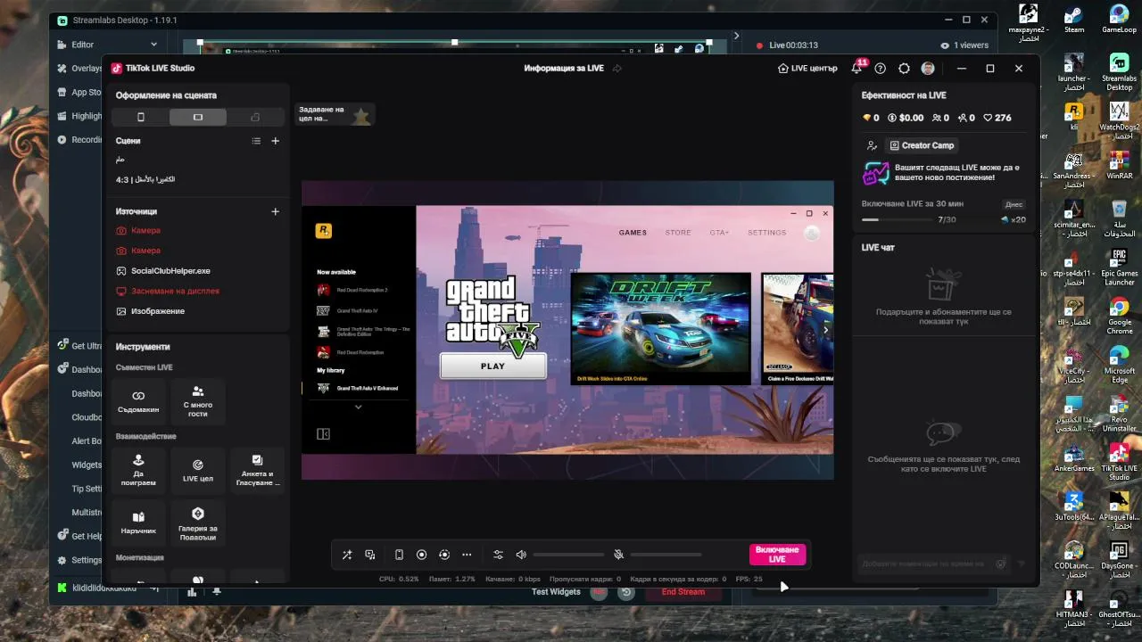
Task: Expand the launcher library chevron
Action: [x=358, y=407]
